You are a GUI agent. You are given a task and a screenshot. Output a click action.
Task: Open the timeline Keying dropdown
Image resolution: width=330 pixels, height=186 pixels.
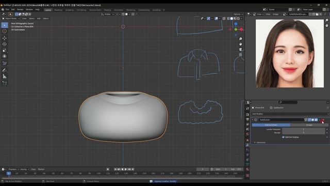tap(24, 169)
